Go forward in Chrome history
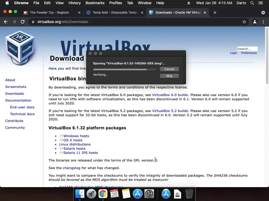The height and width of the screenshot is (201, 269). coord(14,22)
